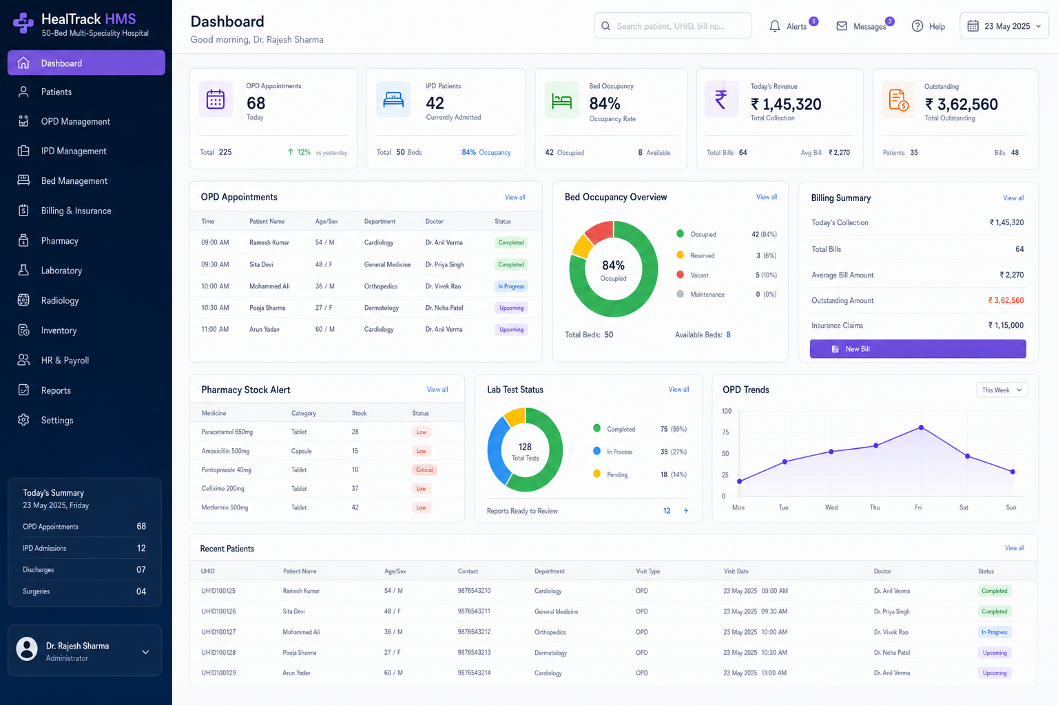Viewport: 1058px width, 705px height.
Task: Click the arrow beside Reports Ready to Review
Action: pos(685,510)
